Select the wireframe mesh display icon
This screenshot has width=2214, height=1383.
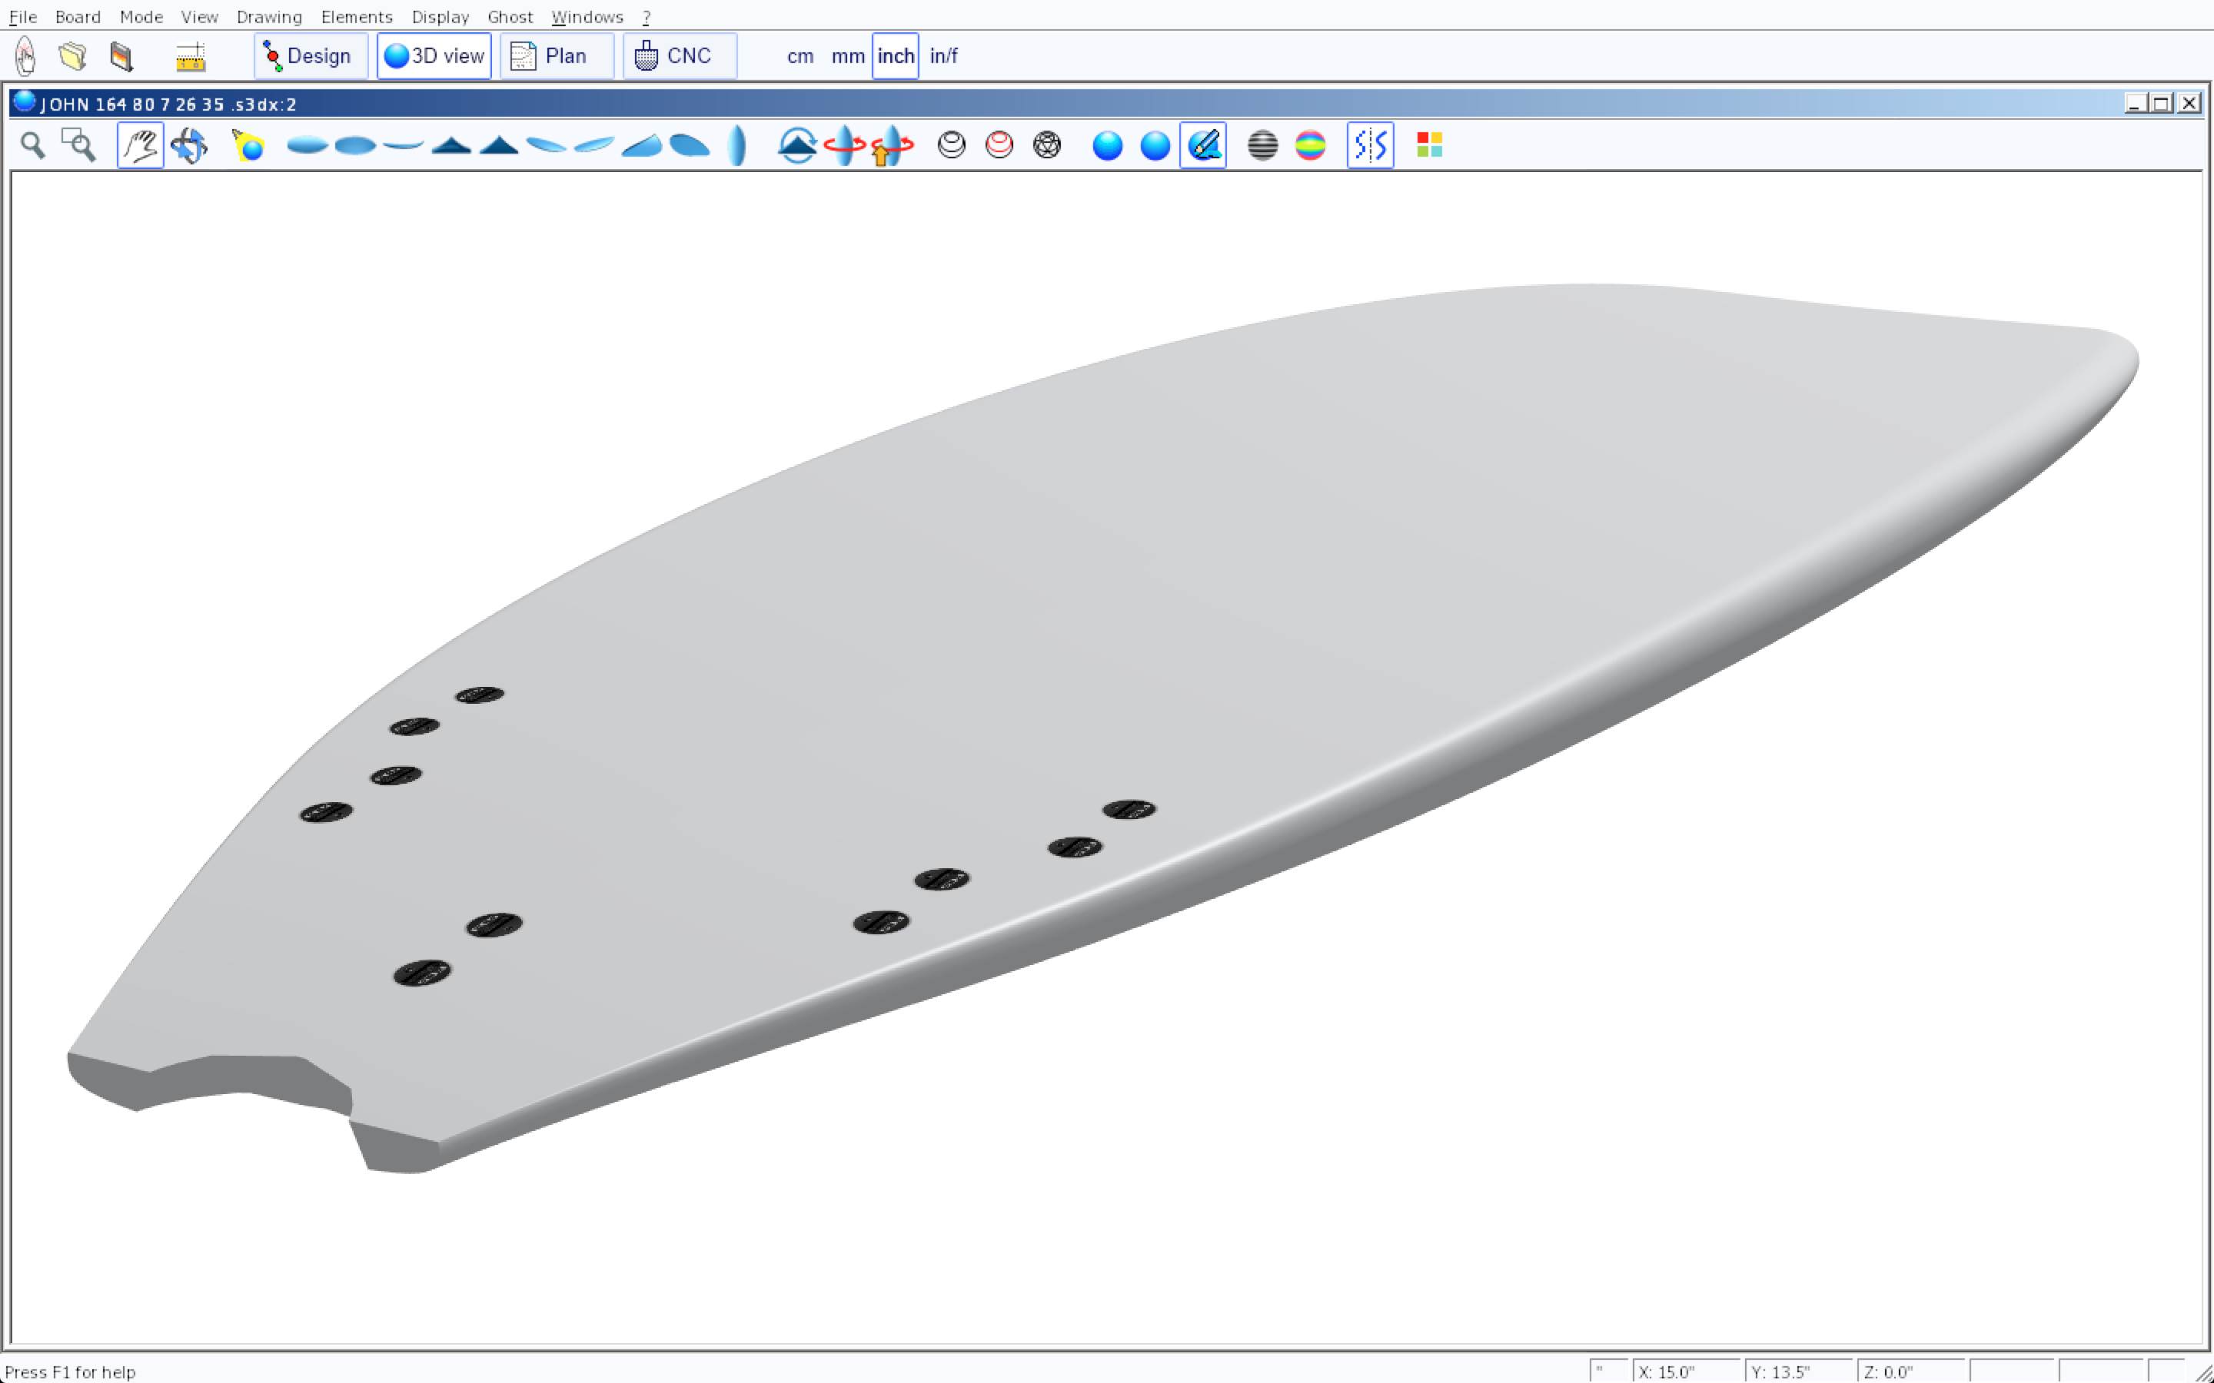tap(1046, 145)
